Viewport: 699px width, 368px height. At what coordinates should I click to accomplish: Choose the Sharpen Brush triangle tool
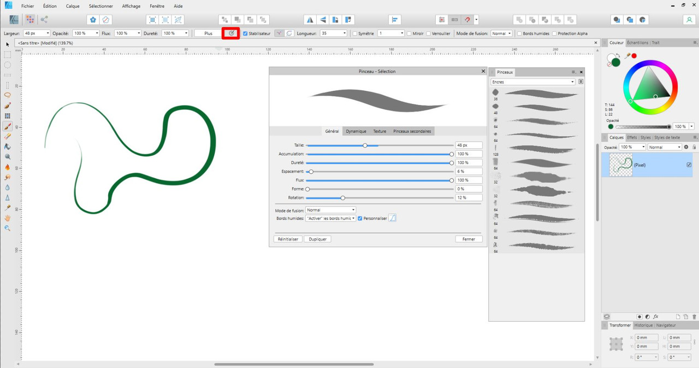(8, 198)
